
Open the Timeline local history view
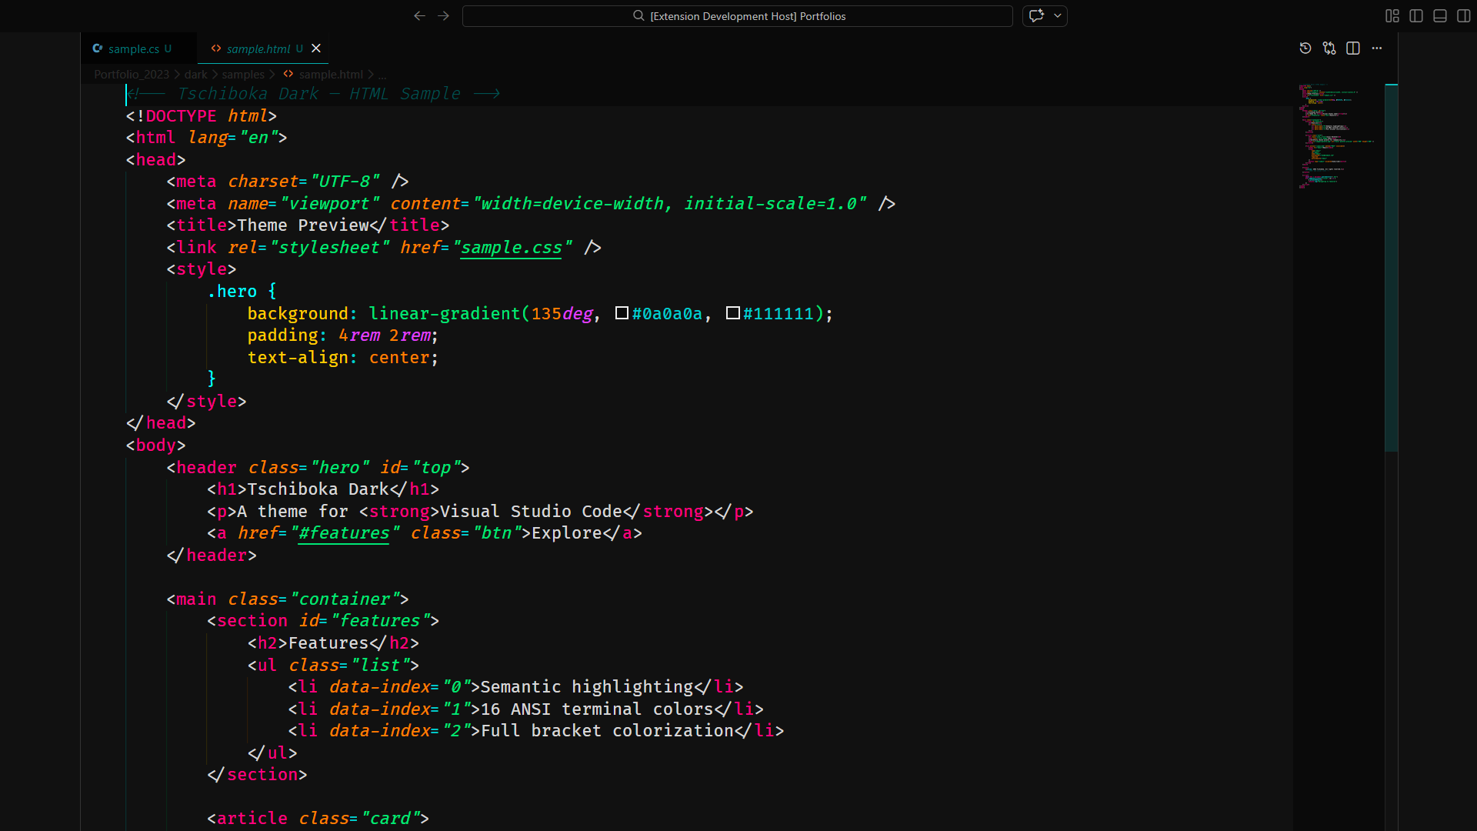[1305, 48]
